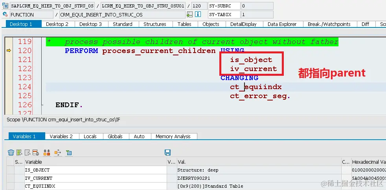Click 'ct_equiindx' in code line 124
386x190 pixels.
(x=256, y=87)
